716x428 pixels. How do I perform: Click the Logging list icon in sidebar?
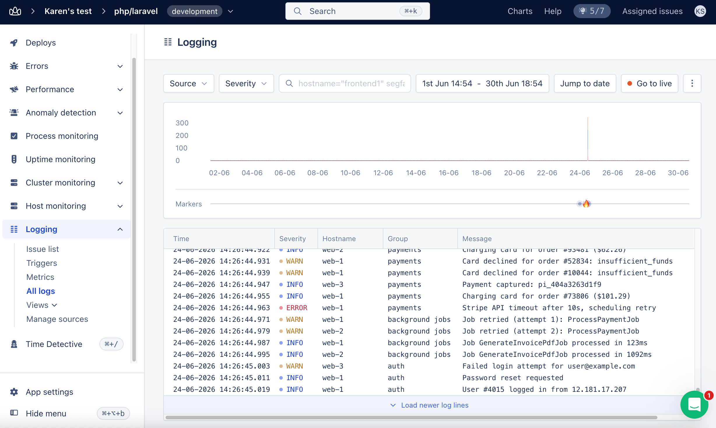[x=14, y=229]
